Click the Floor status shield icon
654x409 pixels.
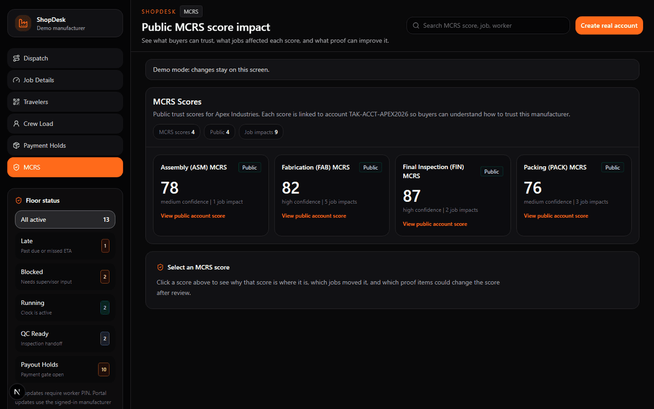coord(19,200)
